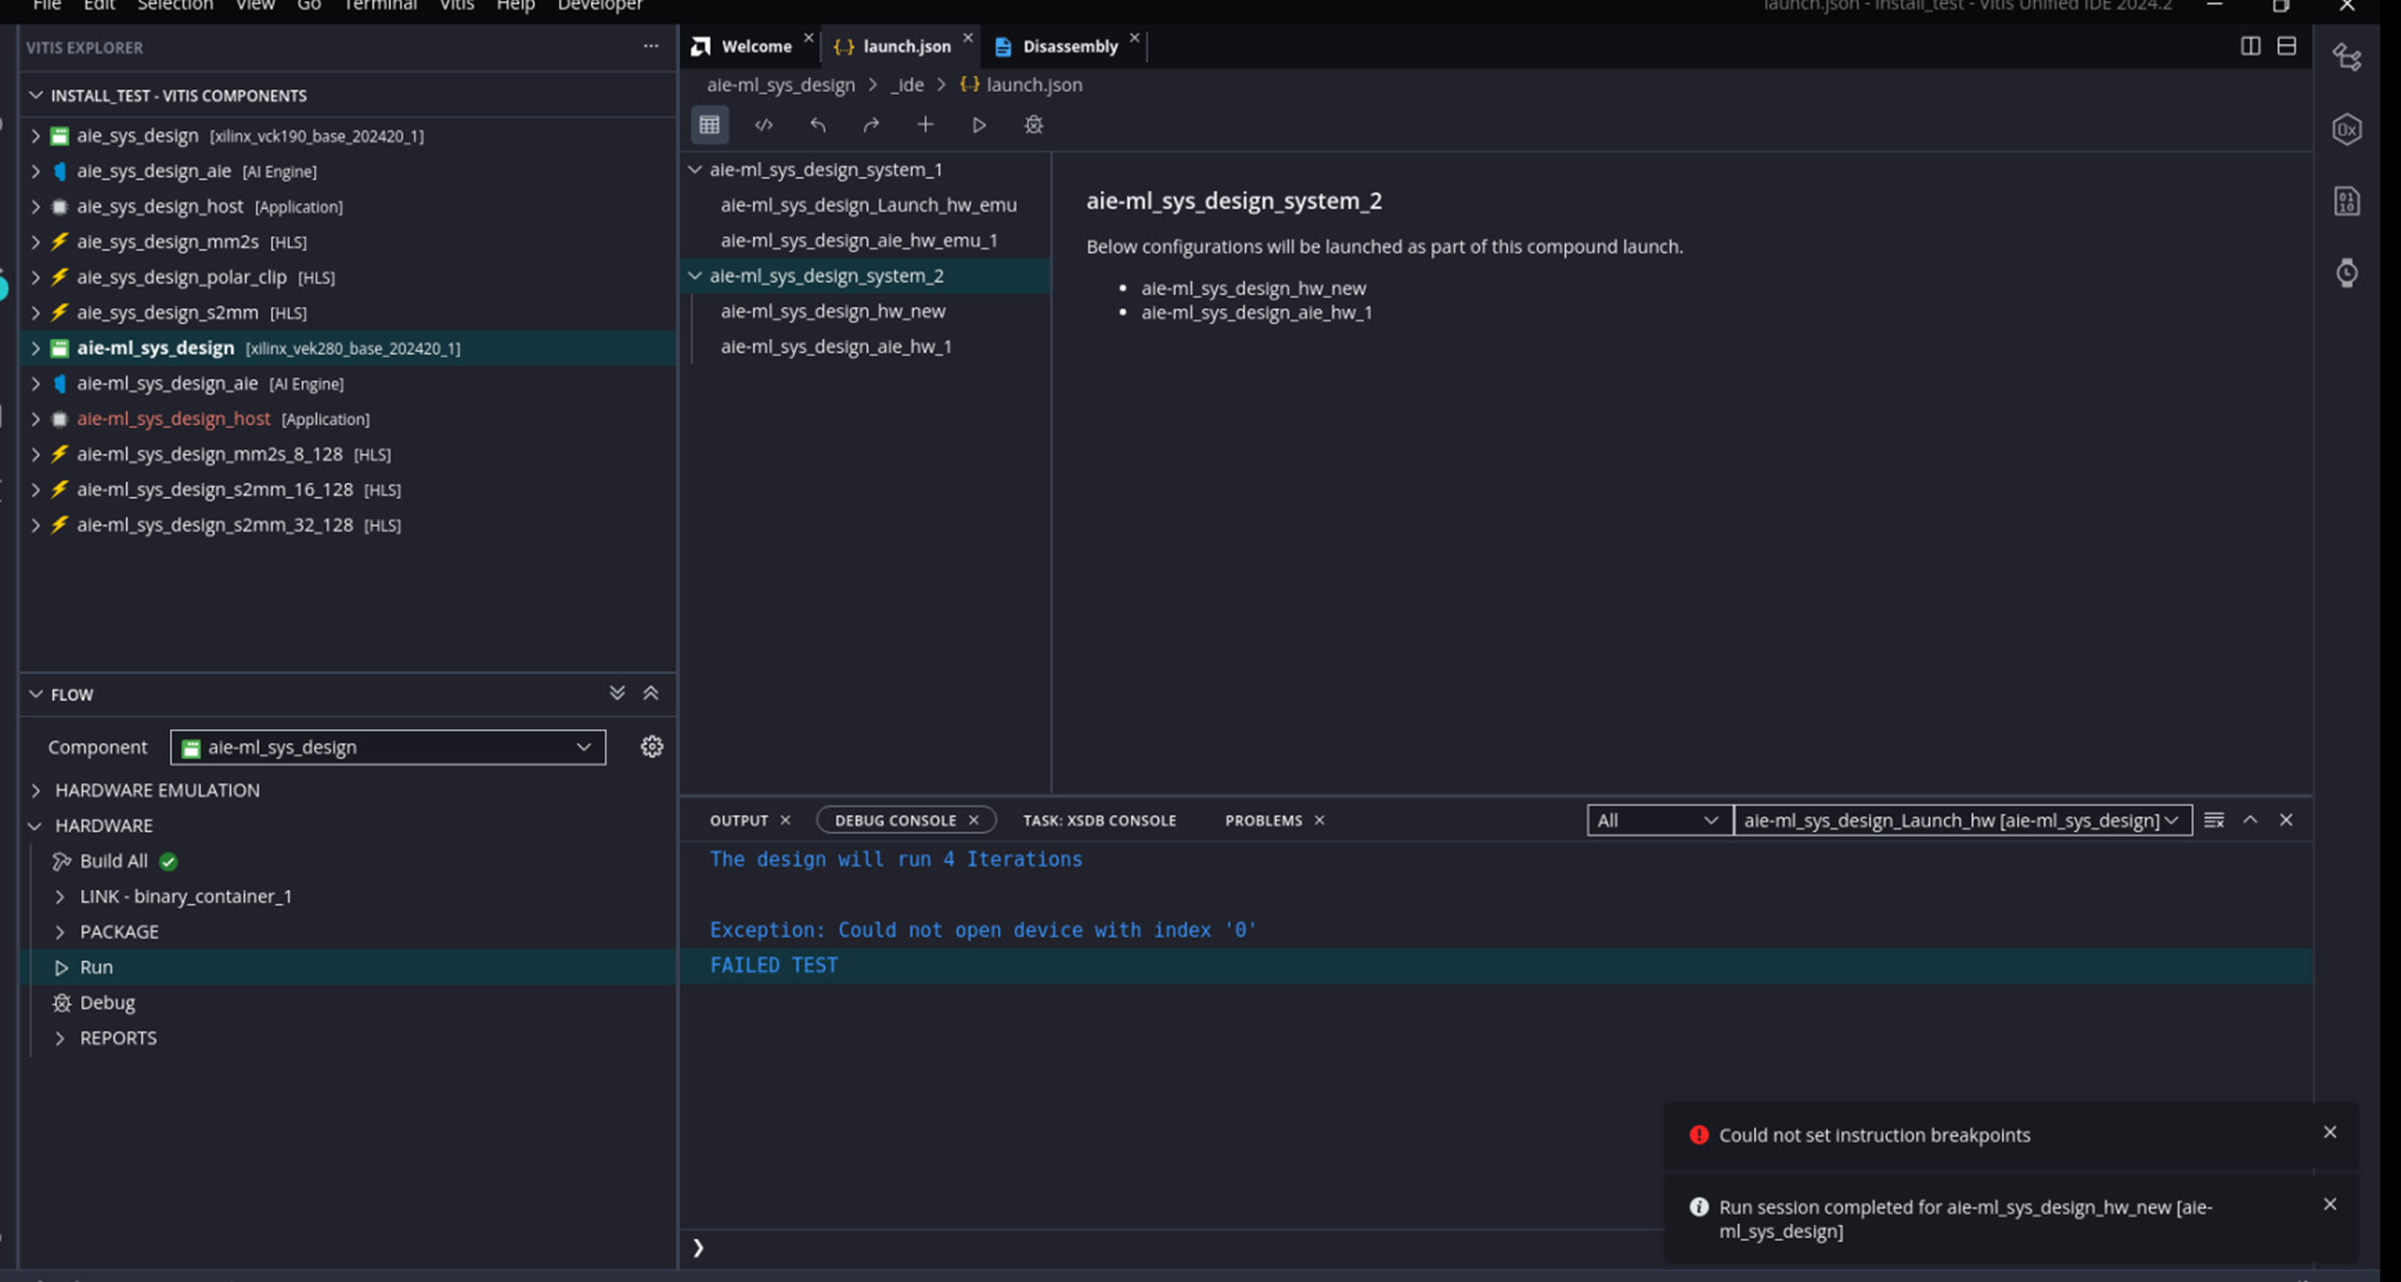Image resolution: width=2401 pixels, height=1282 pixels.
Task: Collapse the aie-ml_sys_design_system_2 node
Action: tap(694, 275)
